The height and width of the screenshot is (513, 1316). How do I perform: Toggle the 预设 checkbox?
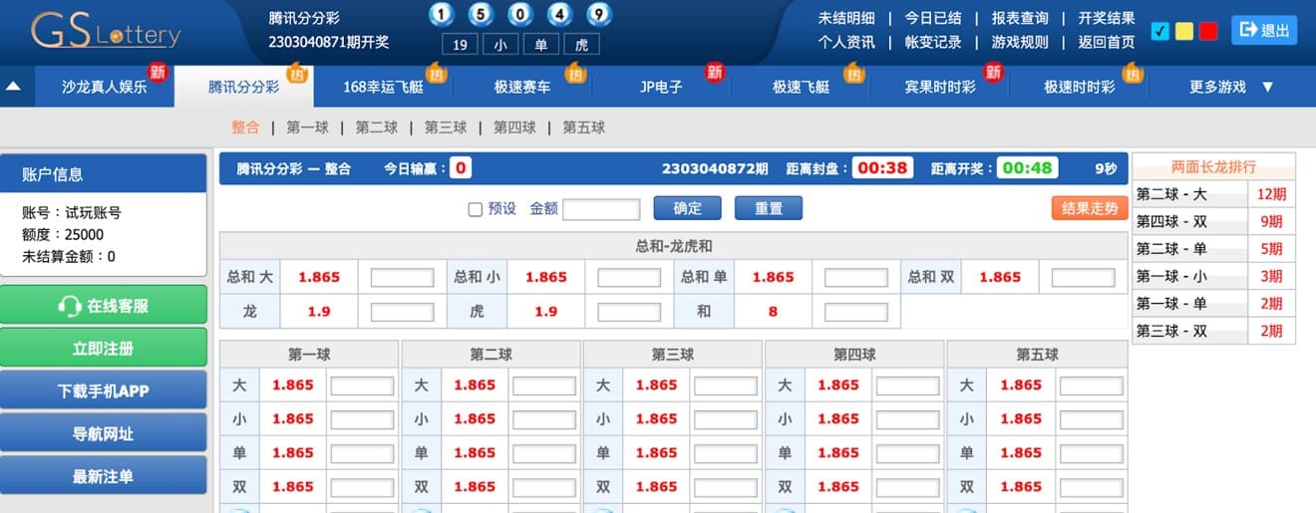point(476,209)
